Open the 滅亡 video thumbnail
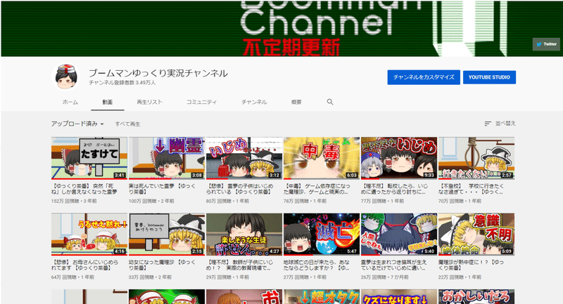563x304 pixels. pyautogui.click(x=322, y=234)
